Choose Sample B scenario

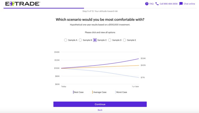[80, 40]
